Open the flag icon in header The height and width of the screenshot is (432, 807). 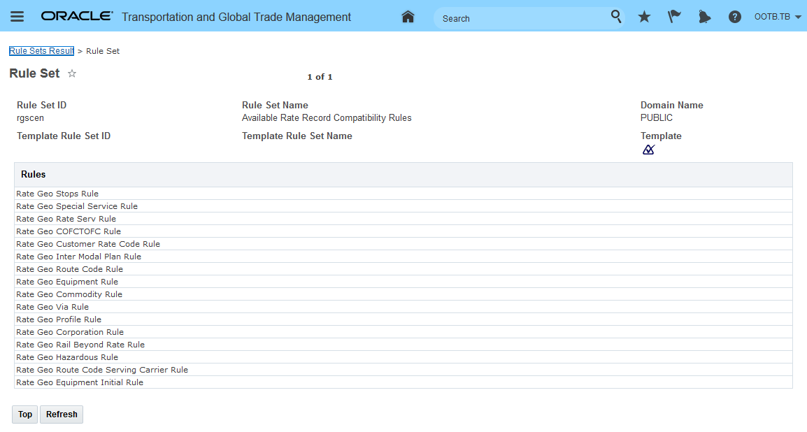pos(673,17)
